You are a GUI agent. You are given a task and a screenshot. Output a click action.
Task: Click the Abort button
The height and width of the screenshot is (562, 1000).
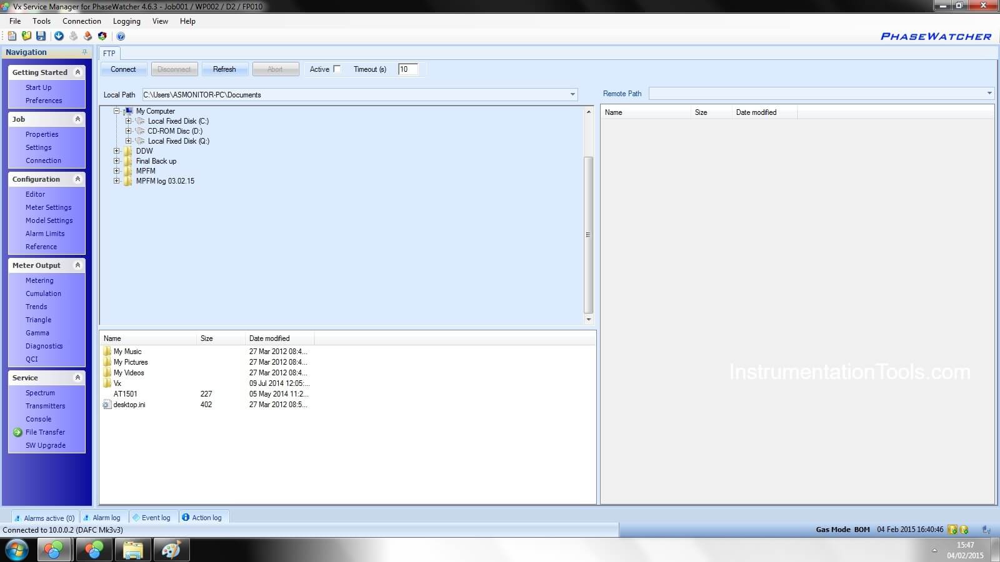tap(275, 69)
